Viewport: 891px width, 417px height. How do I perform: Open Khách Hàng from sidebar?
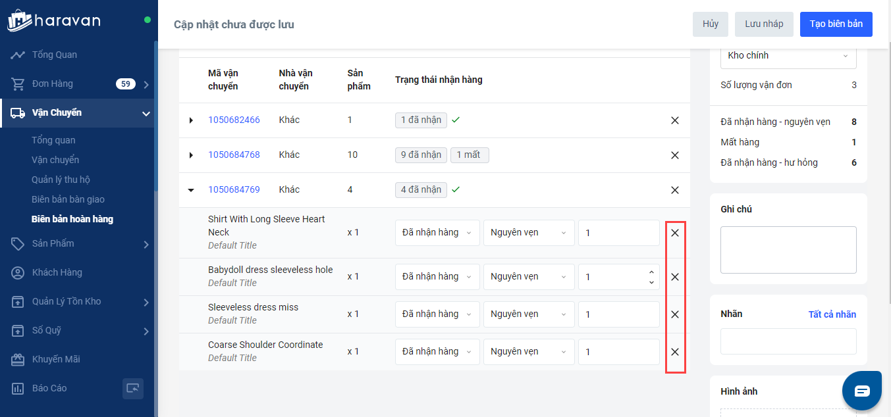(x=57, y=272)
